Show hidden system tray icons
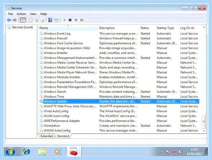 [161, 152]
